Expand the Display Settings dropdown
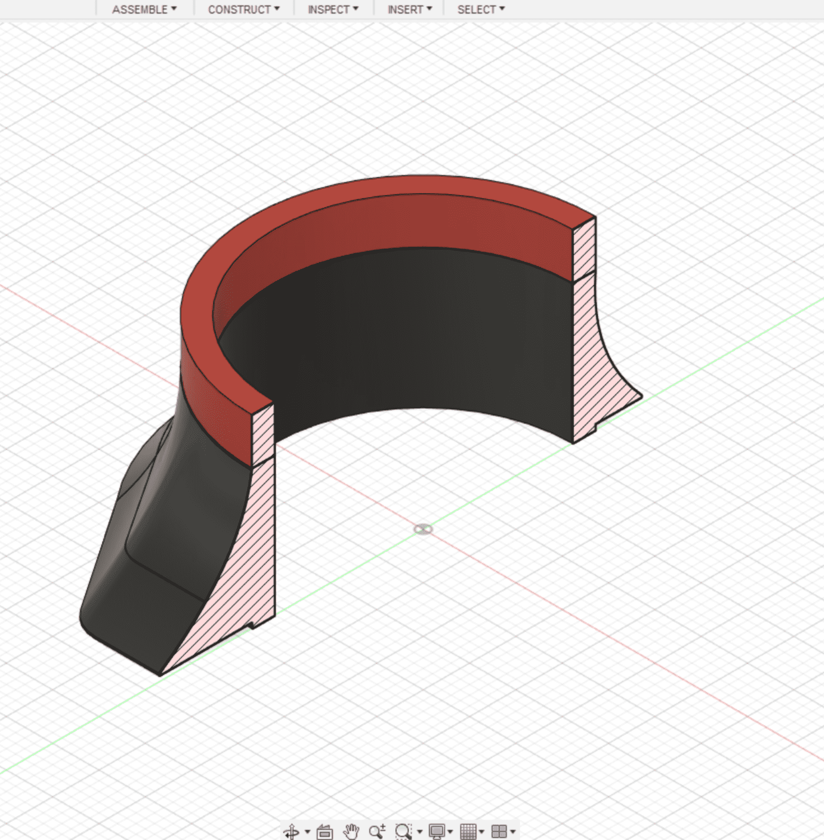 [x=450, y=831]
